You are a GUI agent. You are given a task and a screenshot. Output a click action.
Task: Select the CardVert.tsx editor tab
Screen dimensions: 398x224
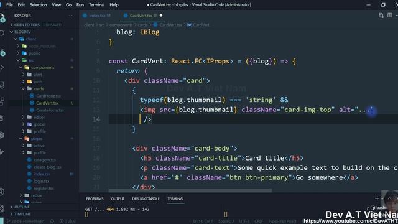(143, 16)
